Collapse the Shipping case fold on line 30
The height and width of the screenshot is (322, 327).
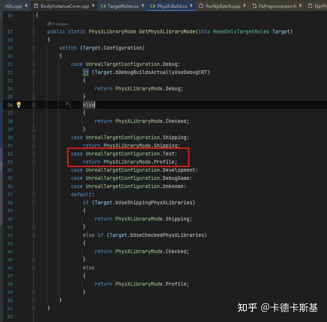tap(33, 137)
